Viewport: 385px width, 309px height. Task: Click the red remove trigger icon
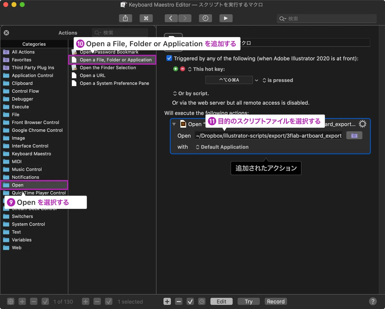183,69
